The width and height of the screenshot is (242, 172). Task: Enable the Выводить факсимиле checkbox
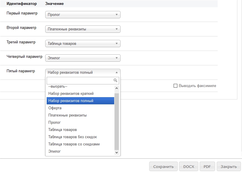pos(175,86)
